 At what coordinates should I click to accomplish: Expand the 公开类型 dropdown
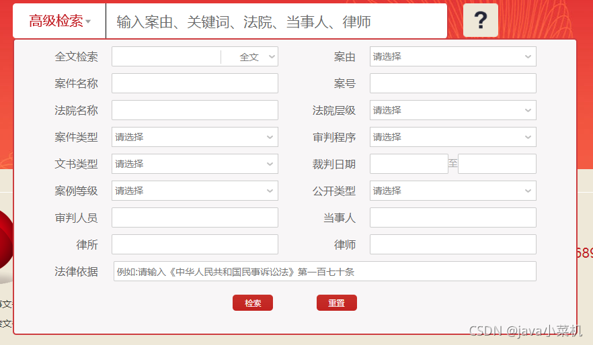[452, 191]
